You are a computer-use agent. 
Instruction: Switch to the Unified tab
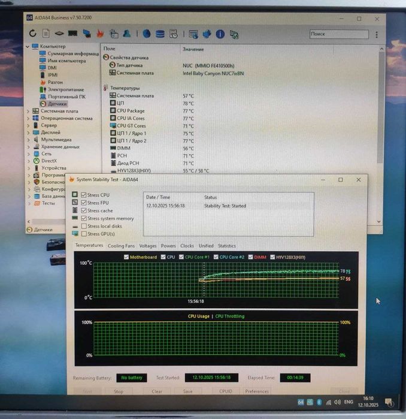206,246
